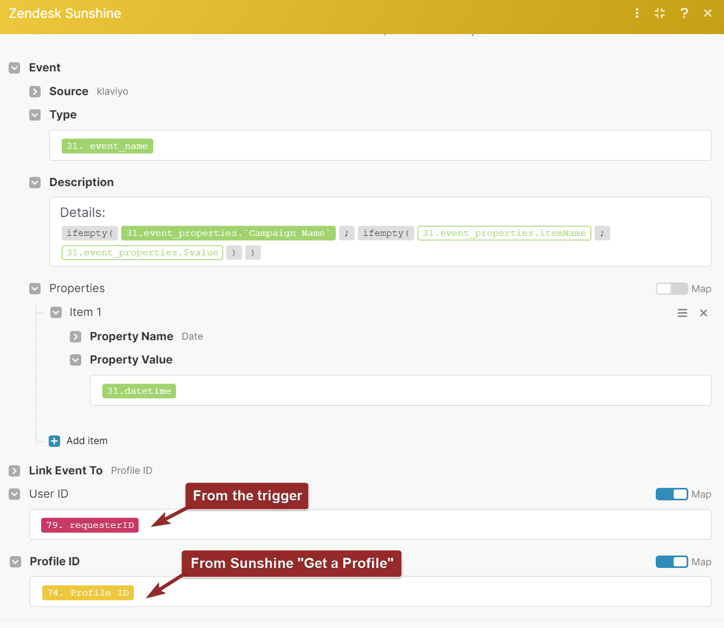
Task: Open the three-dot options menu in header
Action: (x=637, y=13)
